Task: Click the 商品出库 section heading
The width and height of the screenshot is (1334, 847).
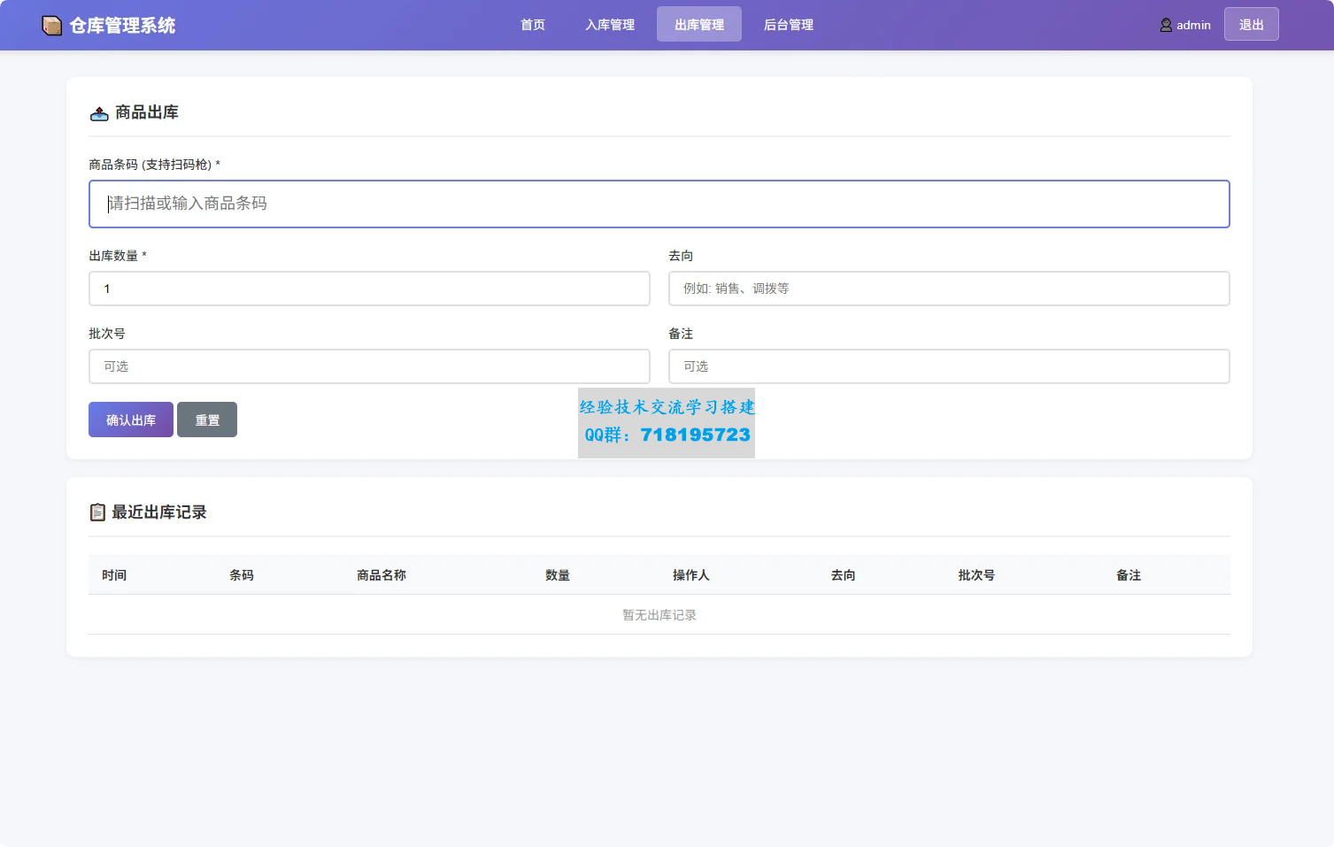Action: (x=147, y=112)
